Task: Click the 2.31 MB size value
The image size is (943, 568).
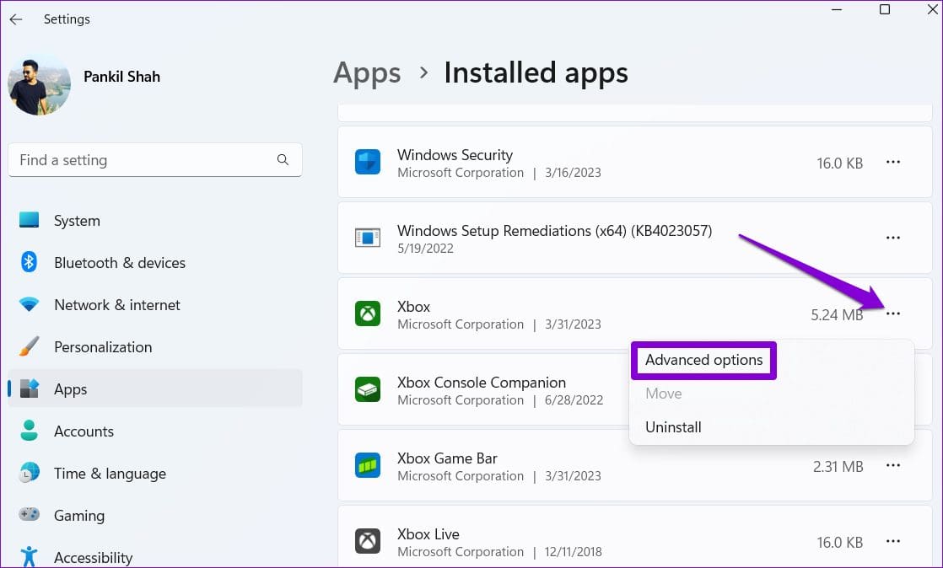Action: [x=838, y=466]
